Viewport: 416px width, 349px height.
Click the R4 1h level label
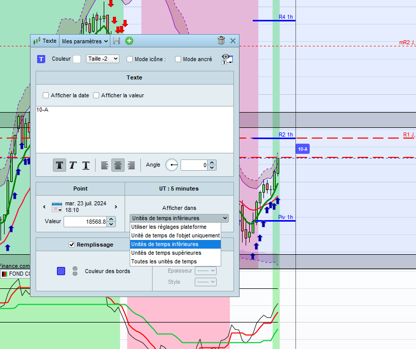[286, 17]
